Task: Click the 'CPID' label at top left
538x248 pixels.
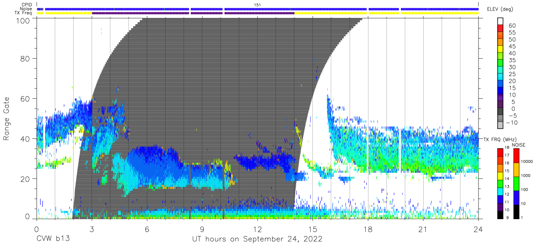Action: (x=27, y=5)
